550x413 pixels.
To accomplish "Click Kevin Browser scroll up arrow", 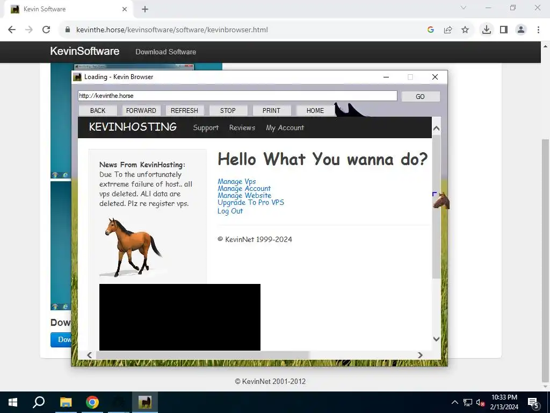I will point(436,129).
